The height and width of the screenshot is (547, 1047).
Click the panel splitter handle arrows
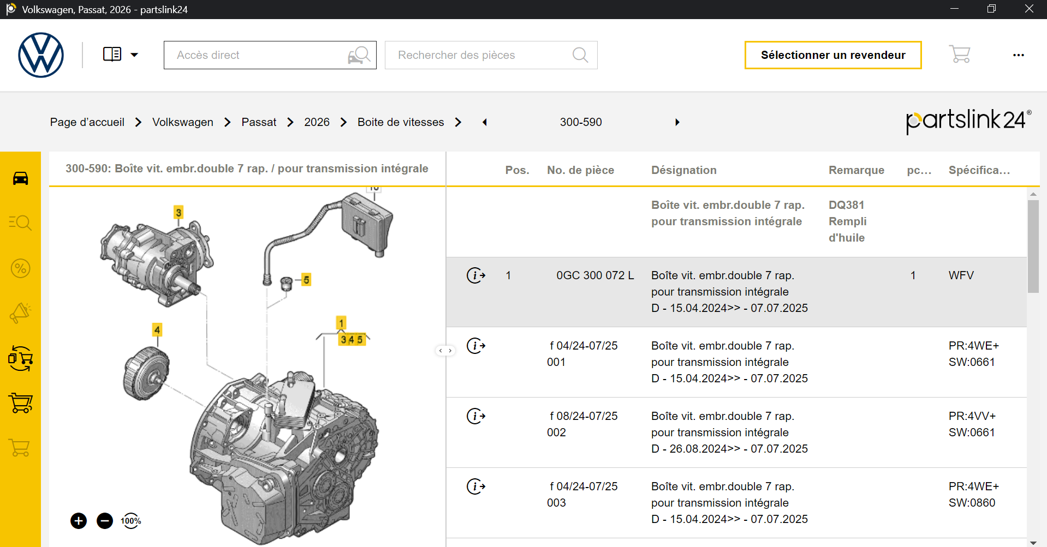445,351
